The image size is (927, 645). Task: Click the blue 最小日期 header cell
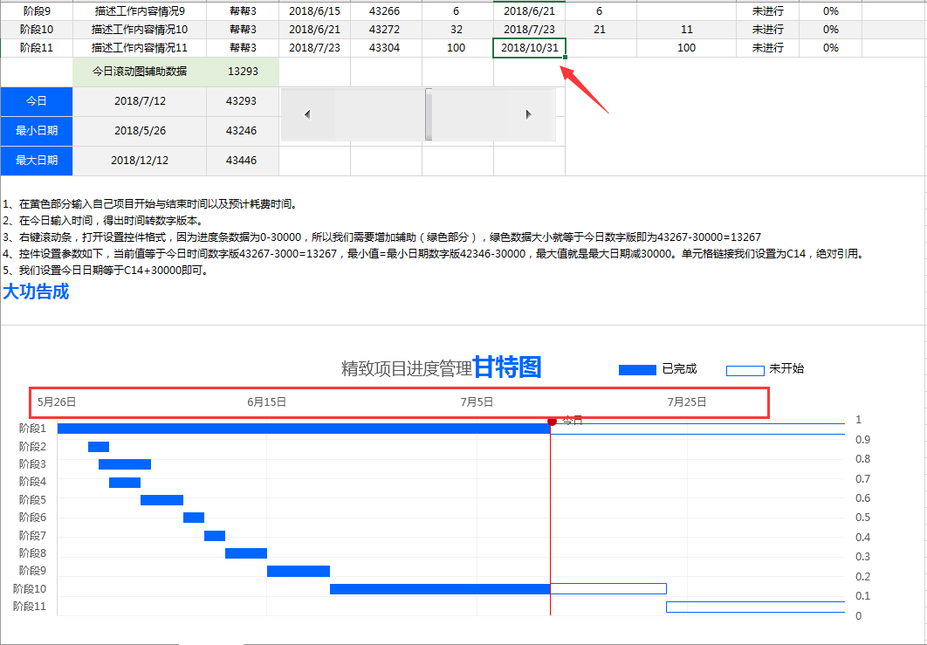click(x=37, y=131)
